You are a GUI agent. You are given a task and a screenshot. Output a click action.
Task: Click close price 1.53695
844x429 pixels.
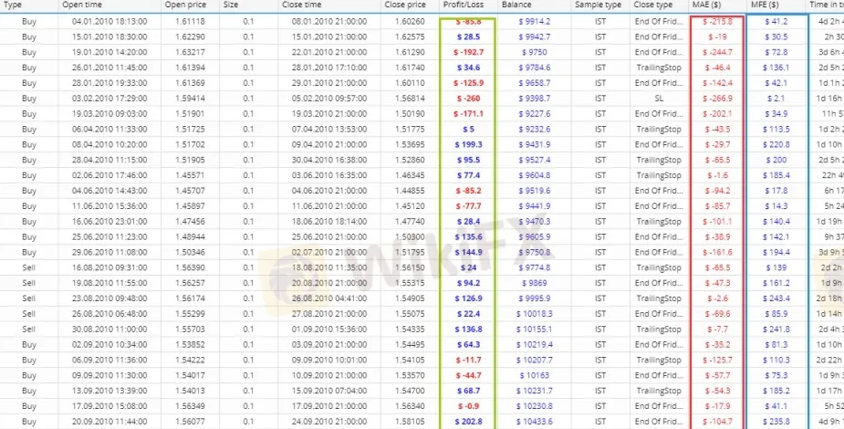click(410, 145)
